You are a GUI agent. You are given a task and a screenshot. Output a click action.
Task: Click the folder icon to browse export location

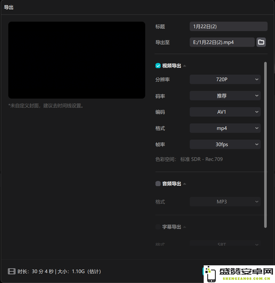pyautogui.click(x=261, y=42)
